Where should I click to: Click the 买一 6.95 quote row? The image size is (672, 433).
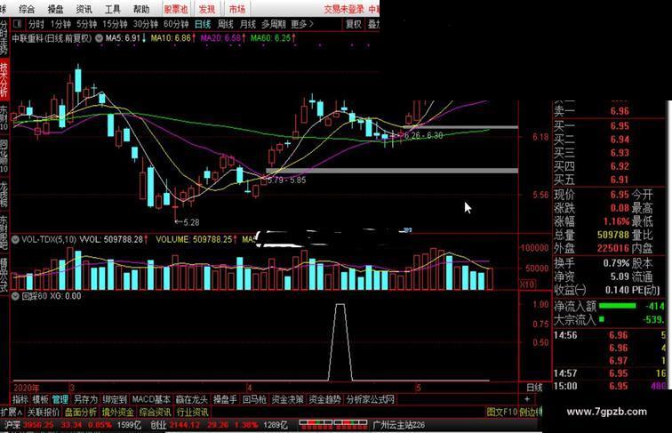(x=592, y=126)
